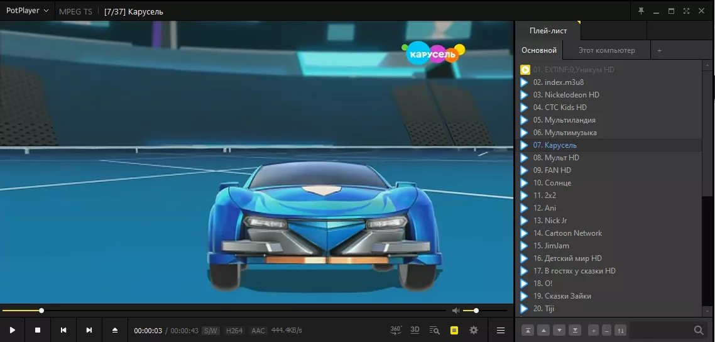Image resolution: width=715 pixels, height=342 pixels.
Task: Select playlist item 03. Nickelodeon HD
Action: [x=608, y=95]
